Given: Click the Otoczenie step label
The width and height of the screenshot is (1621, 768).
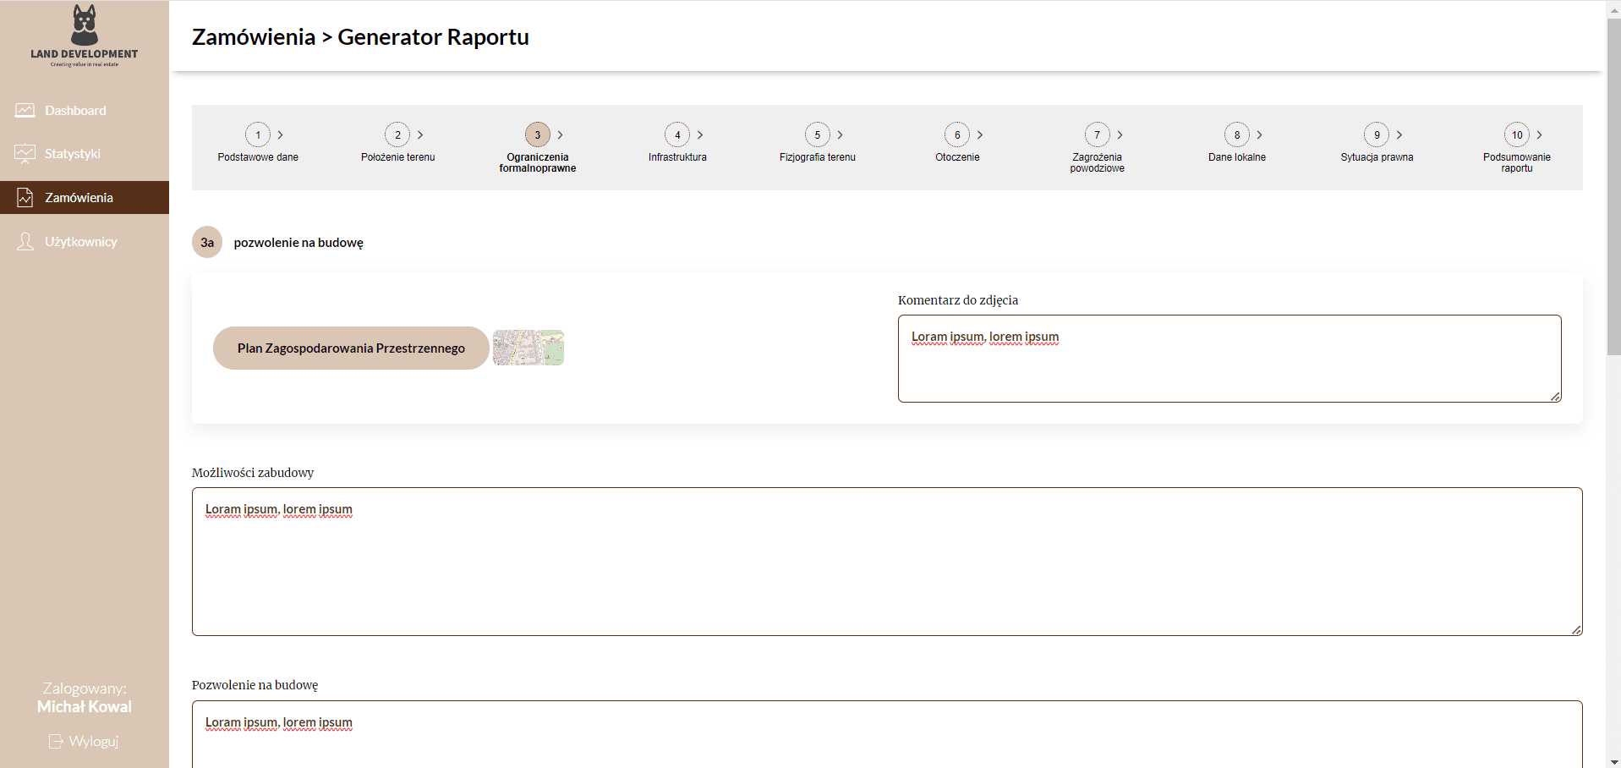Looking at the screenshot, I should (957, 157).
